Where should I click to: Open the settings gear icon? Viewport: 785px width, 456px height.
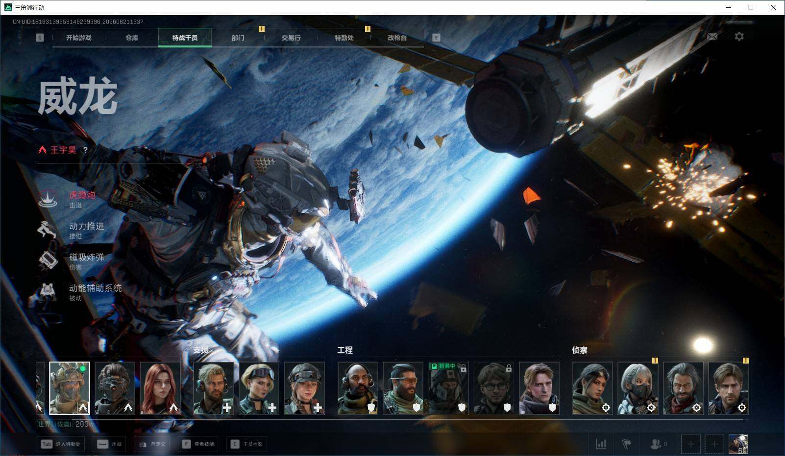click(739, 37)
